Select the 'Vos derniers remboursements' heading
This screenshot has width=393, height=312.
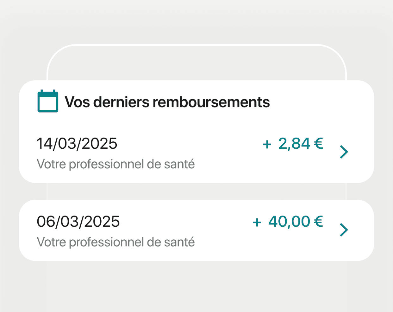pyautogui.click(x=167, y=102)
